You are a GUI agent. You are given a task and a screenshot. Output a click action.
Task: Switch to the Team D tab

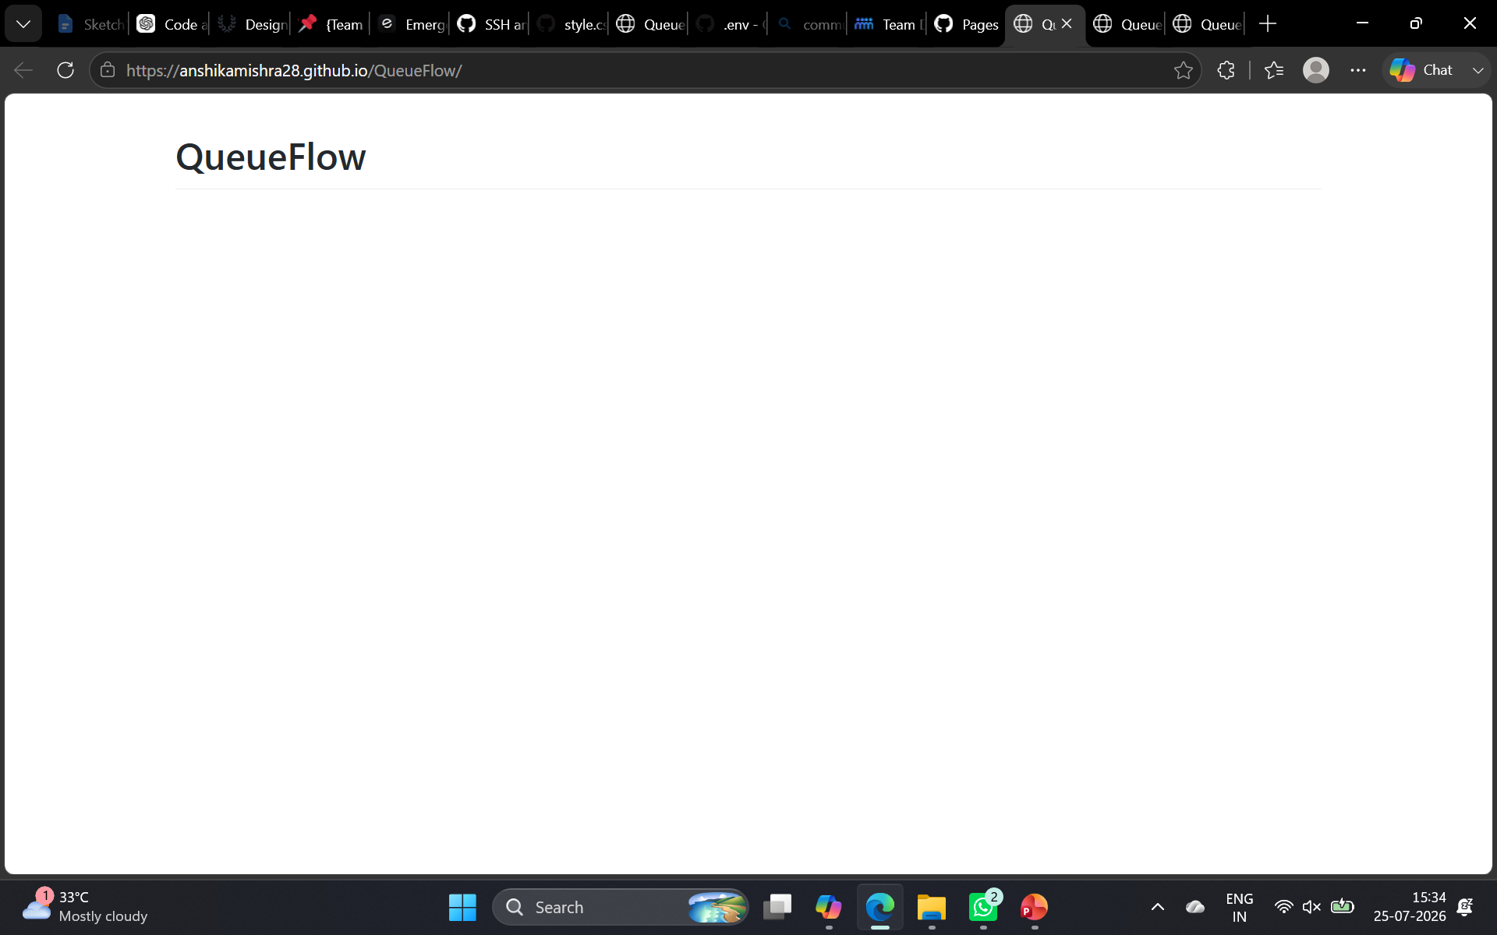point(887,24)
